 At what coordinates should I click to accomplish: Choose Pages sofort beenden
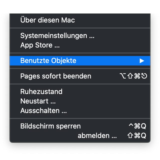point(55,76)
